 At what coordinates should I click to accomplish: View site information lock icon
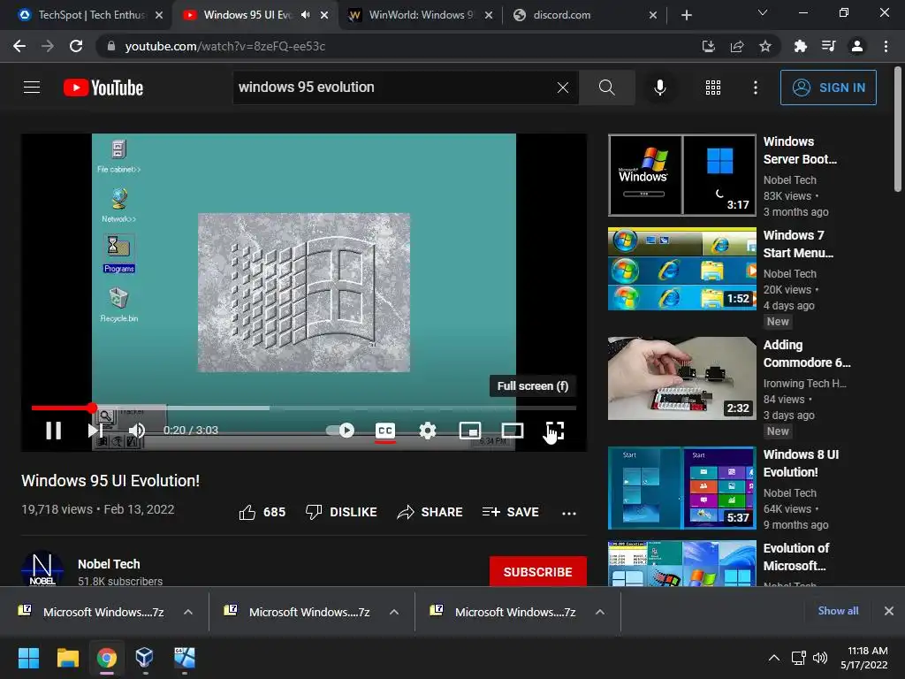pos(110,46)
